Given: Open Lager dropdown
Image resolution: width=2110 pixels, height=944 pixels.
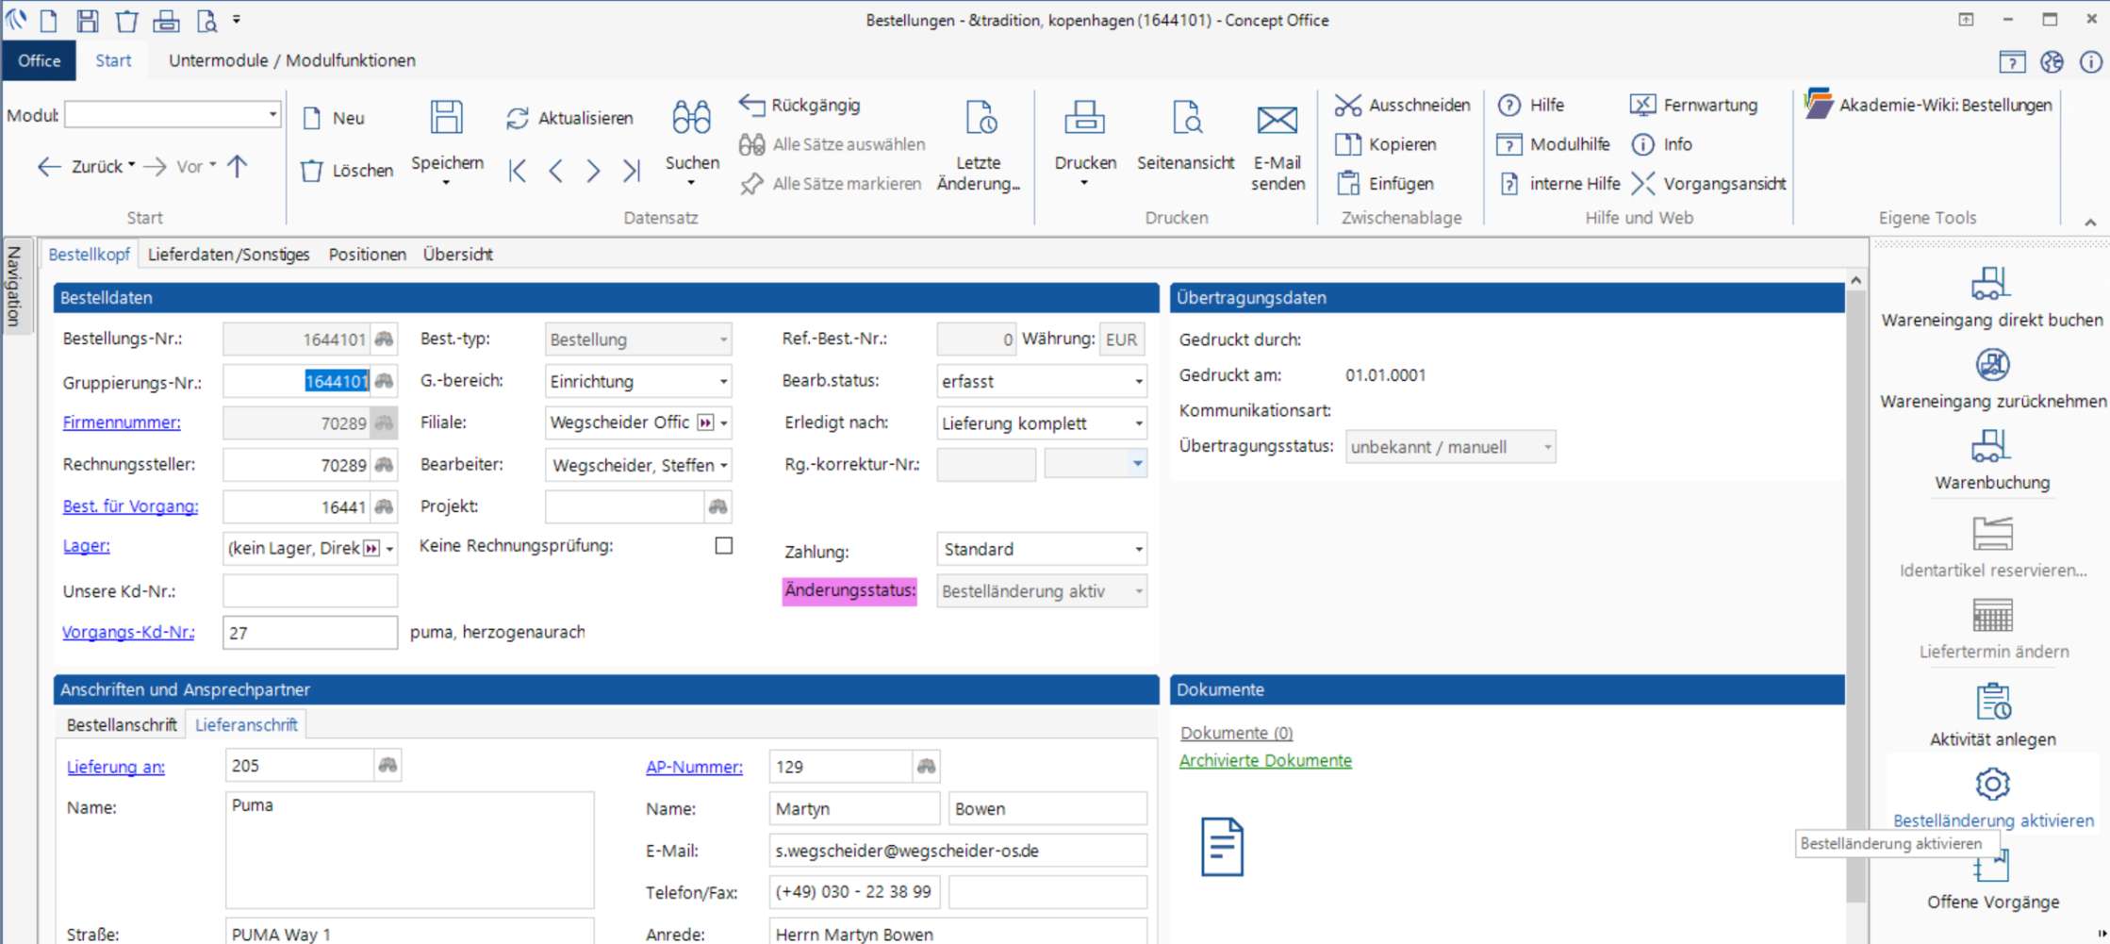Looking at the screenshot, I should coord(389,548).
